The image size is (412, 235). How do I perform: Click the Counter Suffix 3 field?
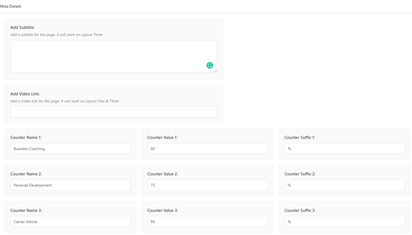click(x=345, y=221)
